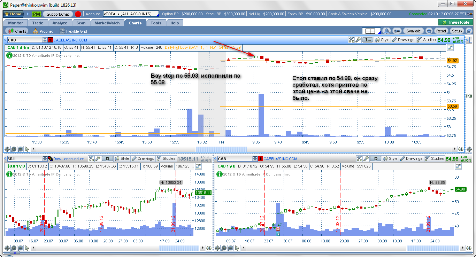Click the print icon
476x257 pixels.
click(x=429, y=31)
